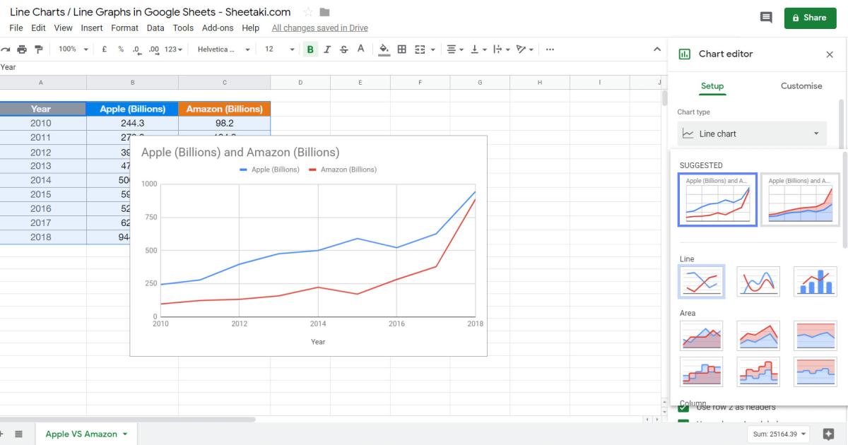Viewport: 848px width, 445px height.
Task: Select the smooth line chart style
Action: (x=758, y=281)
